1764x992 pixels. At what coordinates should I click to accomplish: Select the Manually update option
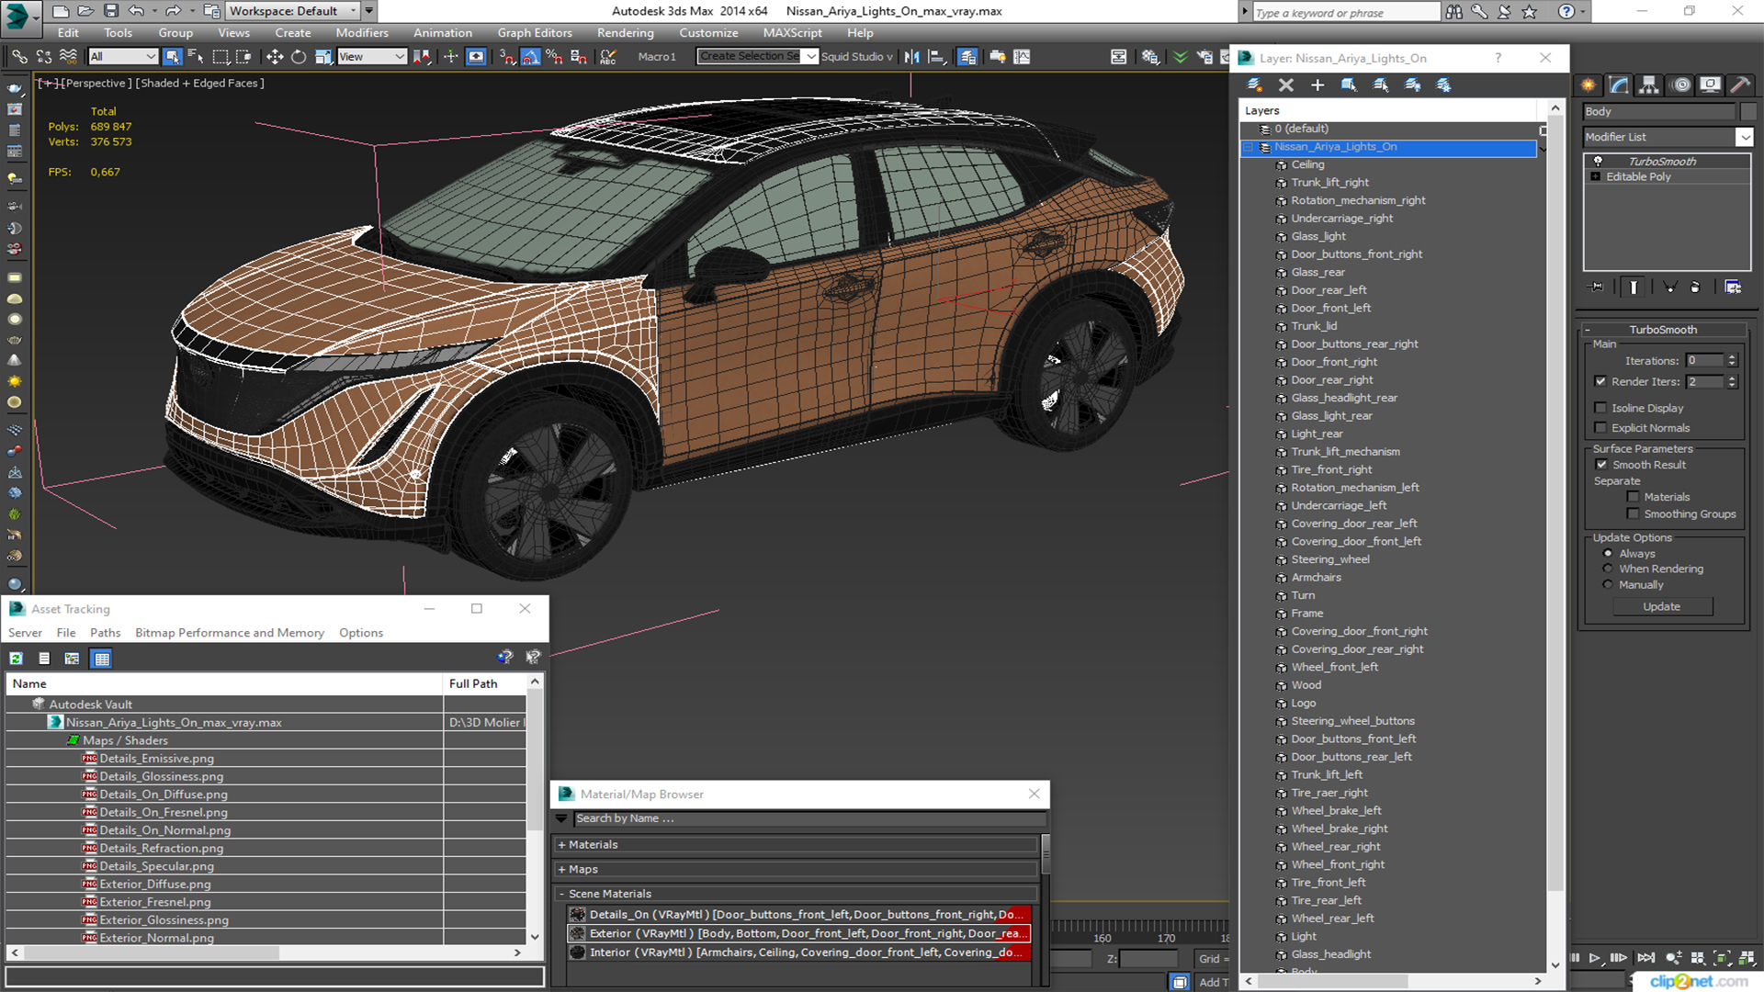point(1608,584)
